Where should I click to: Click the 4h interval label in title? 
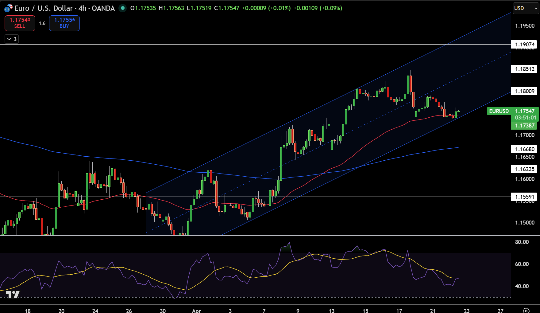82,8
